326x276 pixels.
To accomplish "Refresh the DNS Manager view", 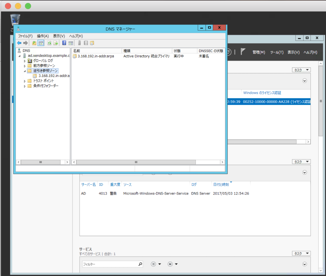I will click(49, 43).
